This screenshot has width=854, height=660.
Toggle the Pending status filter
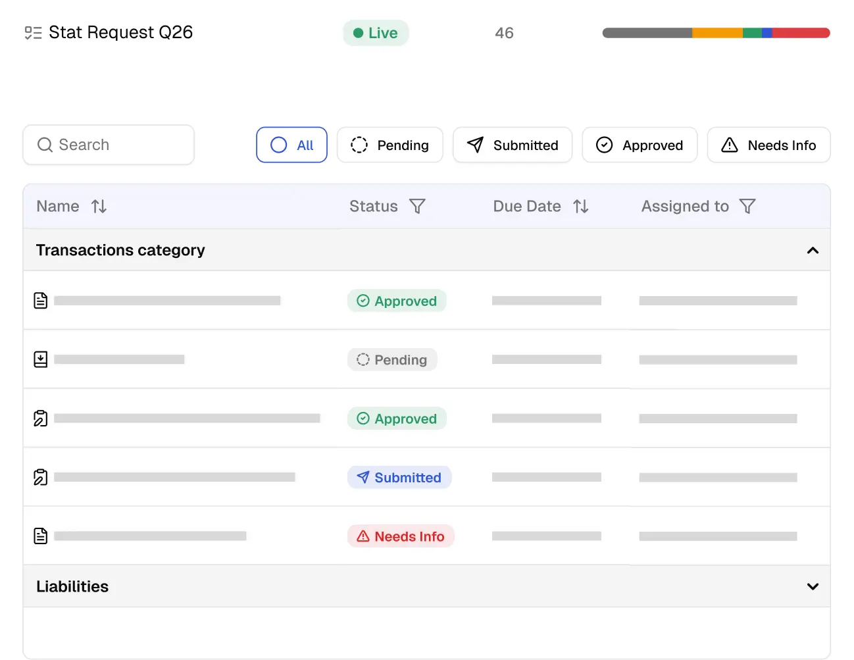[x=389, y=145]
